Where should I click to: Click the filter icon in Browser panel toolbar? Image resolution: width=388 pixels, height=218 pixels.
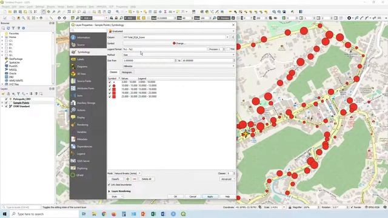click(13, 28)
